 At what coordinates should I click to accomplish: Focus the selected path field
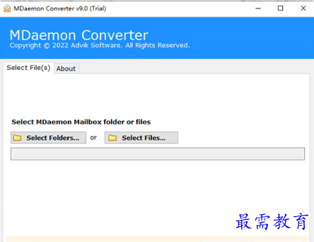click(158, 154)
